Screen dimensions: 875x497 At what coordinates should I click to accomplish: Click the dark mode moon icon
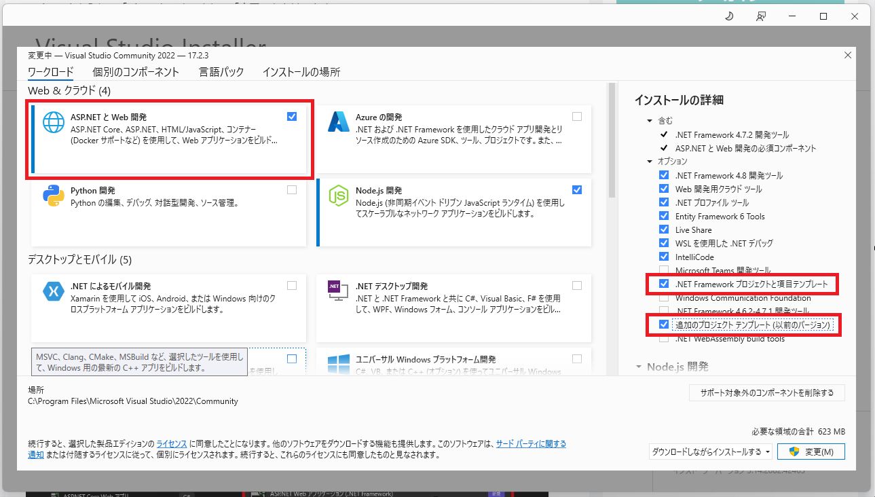click(x=730, y=16)
